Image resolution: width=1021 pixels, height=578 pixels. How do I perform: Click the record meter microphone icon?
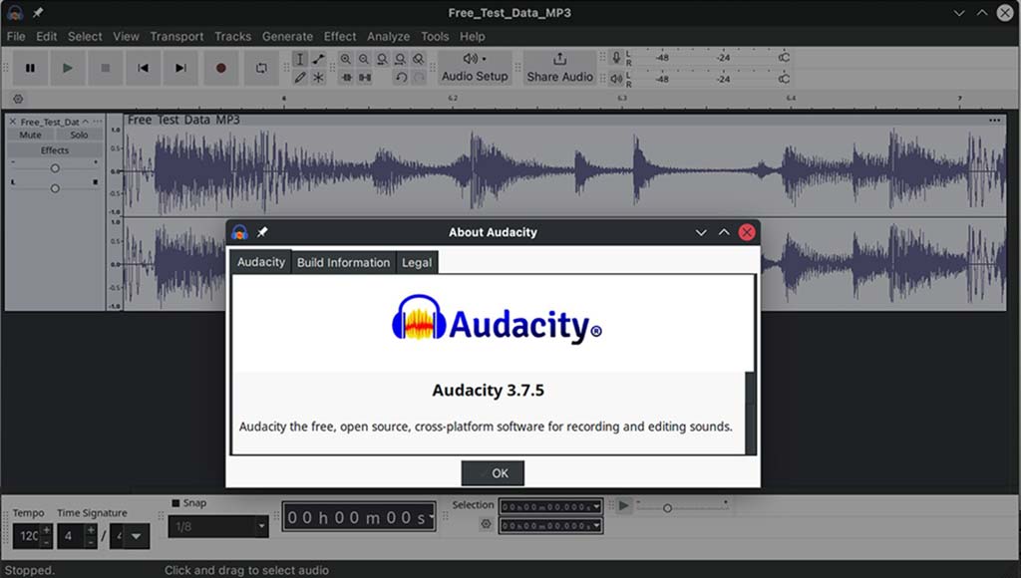click(x=616, y=58)
